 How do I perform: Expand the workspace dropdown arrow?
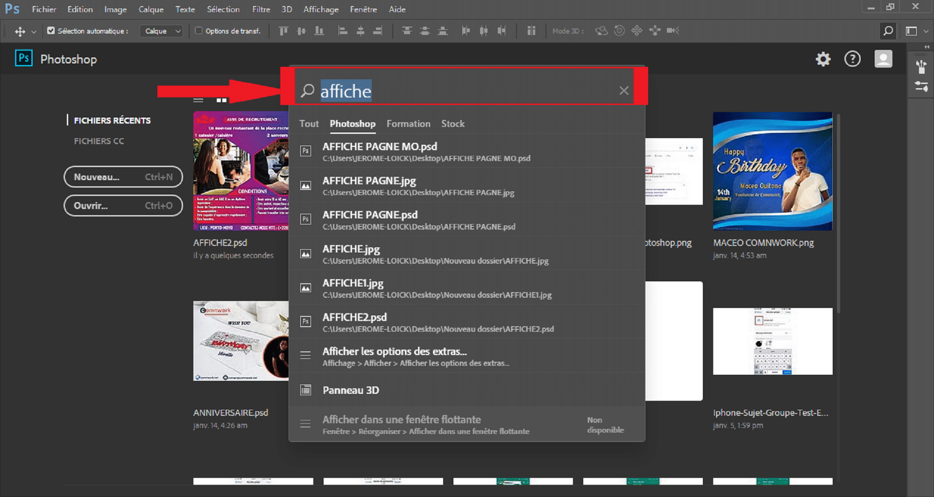coord(926,31)
